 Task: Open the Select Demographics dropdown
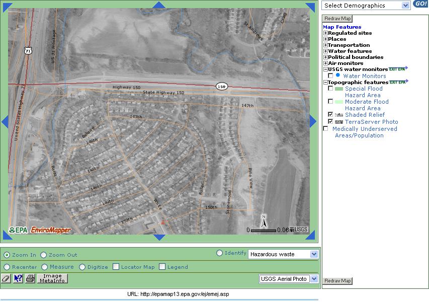(367, 6)
